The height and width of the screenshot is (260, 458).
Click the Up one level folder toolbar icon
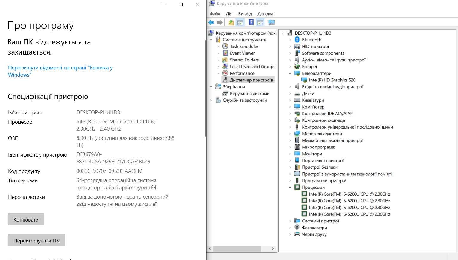point(231,22)
